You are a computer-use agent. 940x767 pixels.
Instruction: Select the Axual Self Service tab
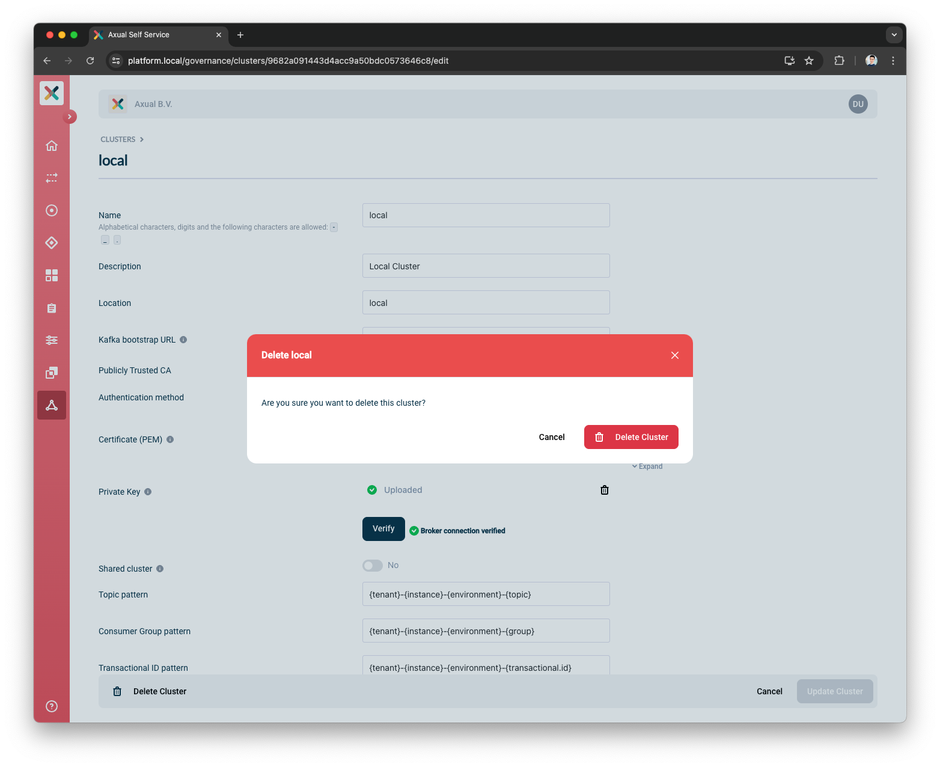click(x=159, y=35)
